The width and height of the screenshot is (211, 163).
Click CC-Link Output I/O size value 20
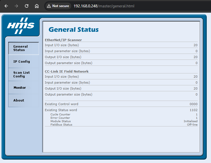click(x=195, y=88)
